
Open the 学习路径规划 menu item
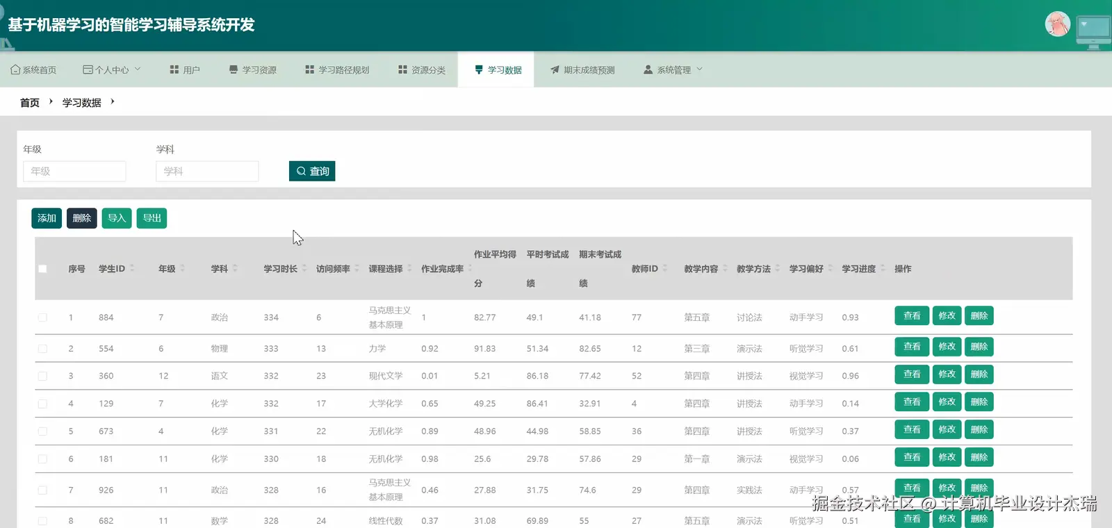point(337,69)
